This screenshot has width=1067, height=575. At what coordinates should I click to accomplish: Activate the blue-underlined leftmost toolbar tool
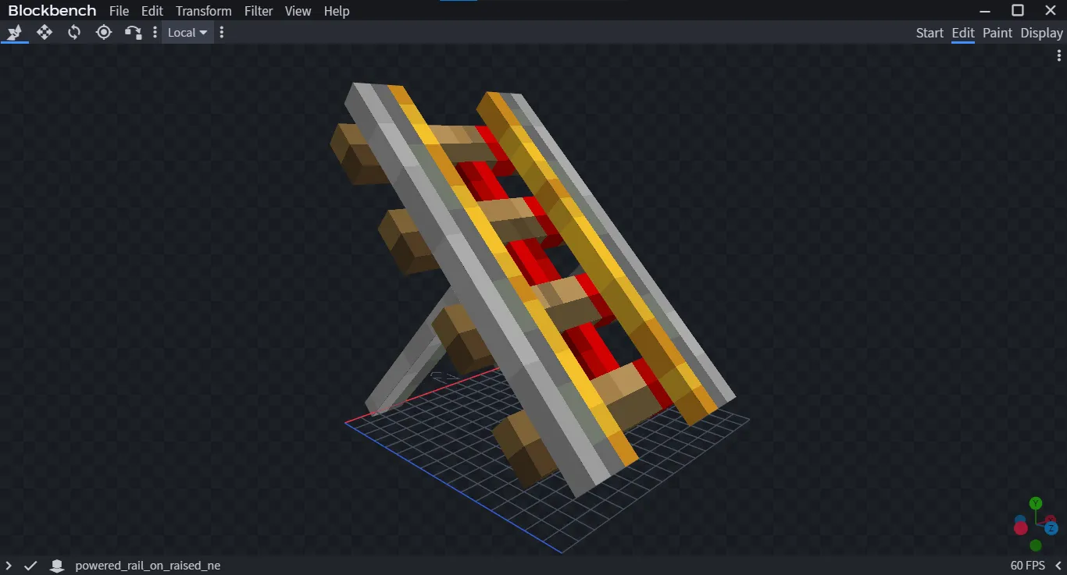click(x=15, y=32)
